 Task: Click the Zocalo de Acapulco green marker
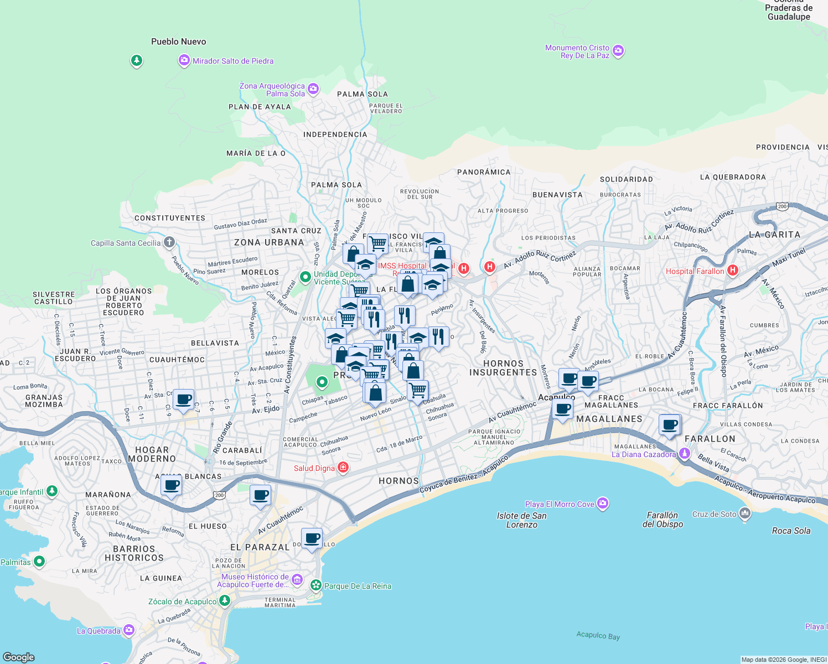pyautogui.click(x=225, y=600)
